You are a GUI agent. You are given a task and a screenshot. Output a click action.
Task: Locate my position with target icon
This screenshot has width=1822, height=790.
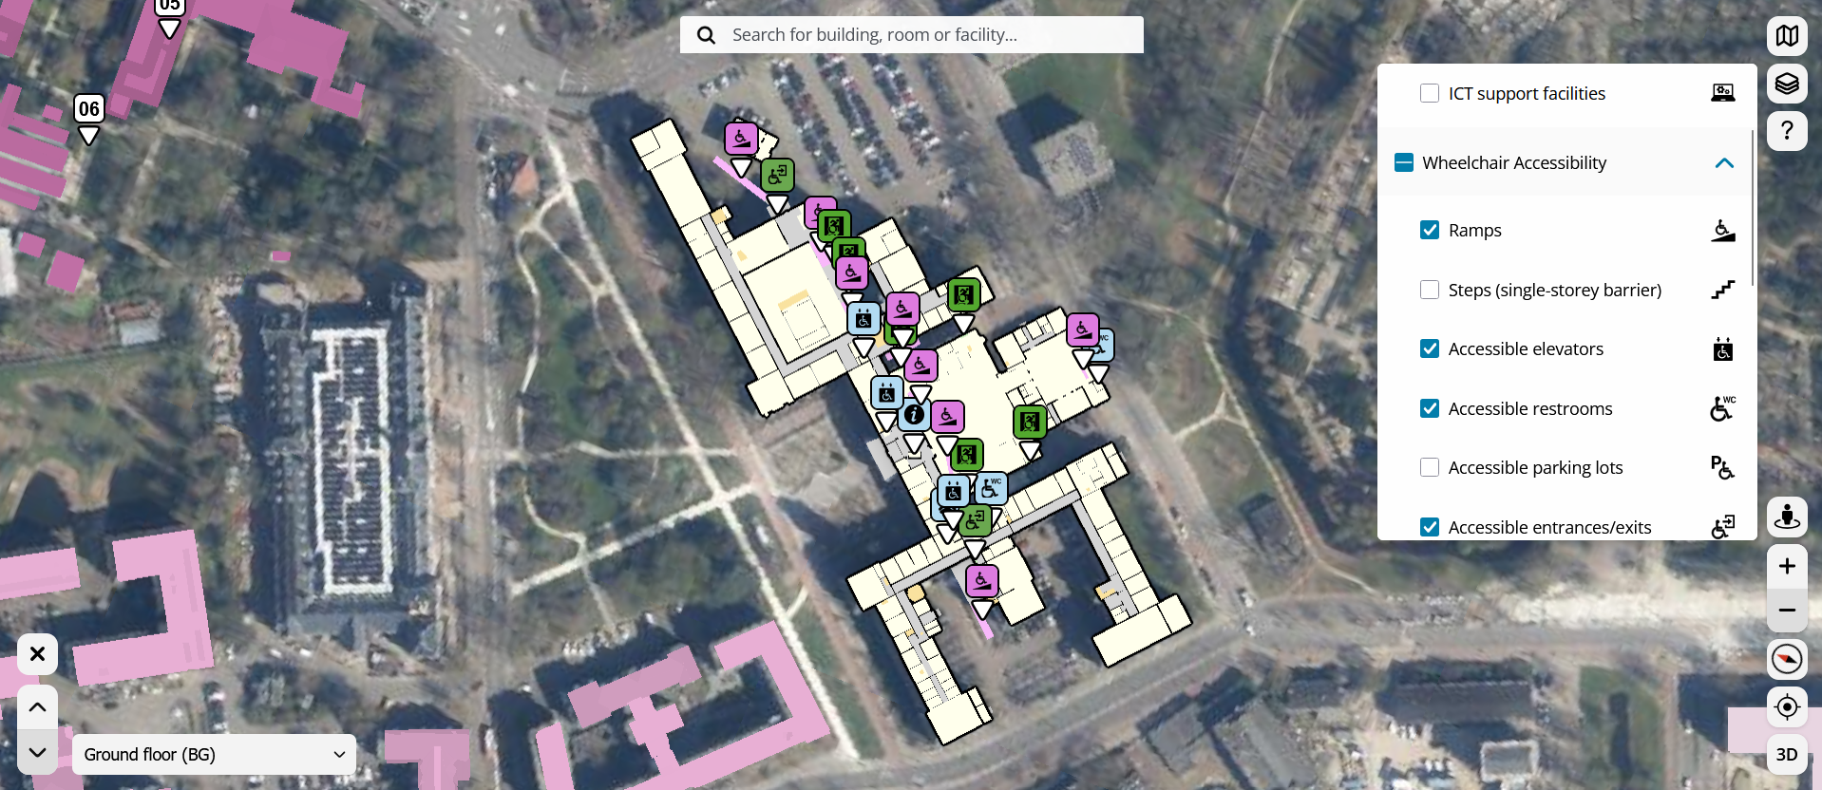coord(1787,707)
